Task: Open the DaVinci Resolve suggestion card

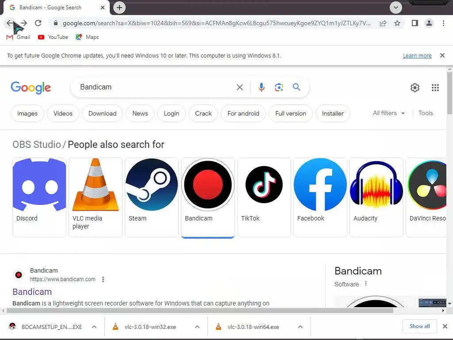Action: point(426,197)
